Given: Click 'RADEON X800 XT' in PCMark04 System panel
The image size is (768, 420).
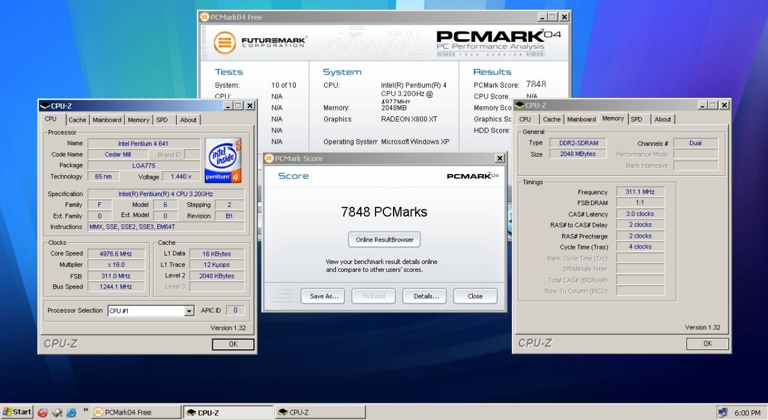Looking at the screenshot, I should 409,119.
